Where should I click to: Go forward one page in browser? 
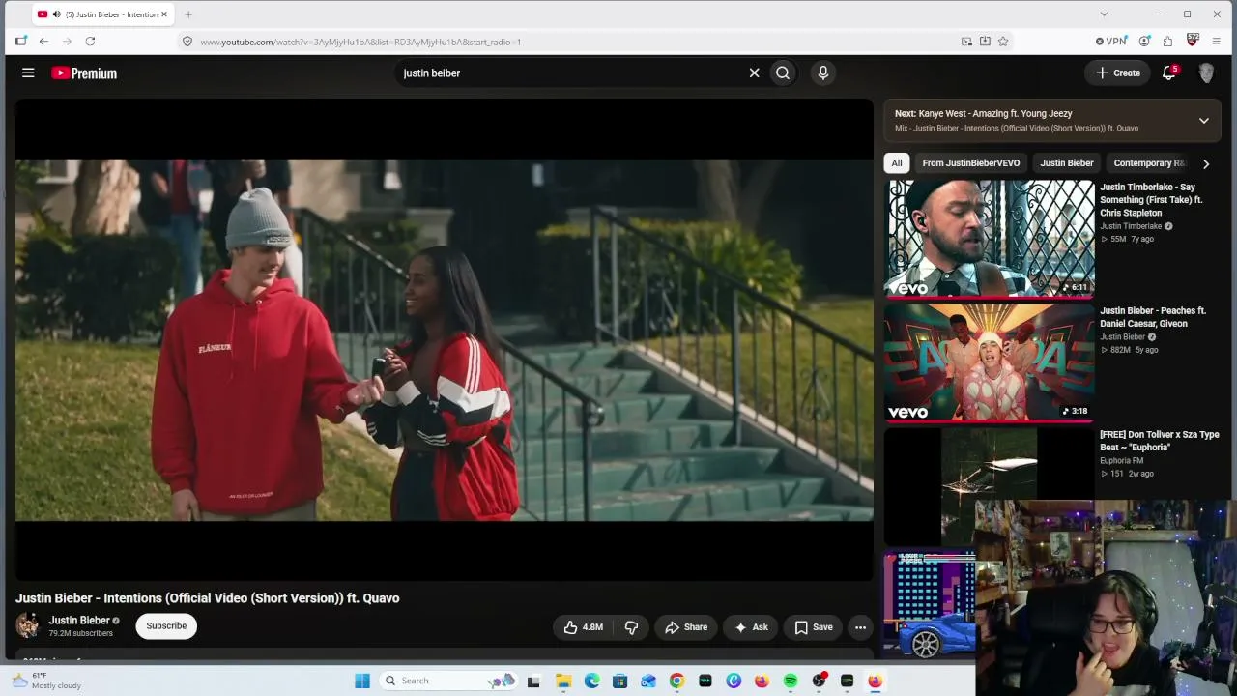tap(68, 42)
